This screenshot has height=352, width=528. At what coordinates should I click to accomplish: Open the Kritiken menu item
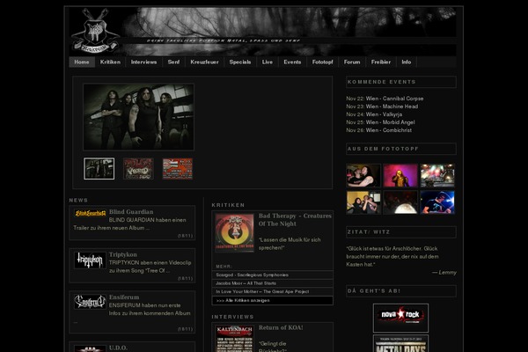(110, 62)
